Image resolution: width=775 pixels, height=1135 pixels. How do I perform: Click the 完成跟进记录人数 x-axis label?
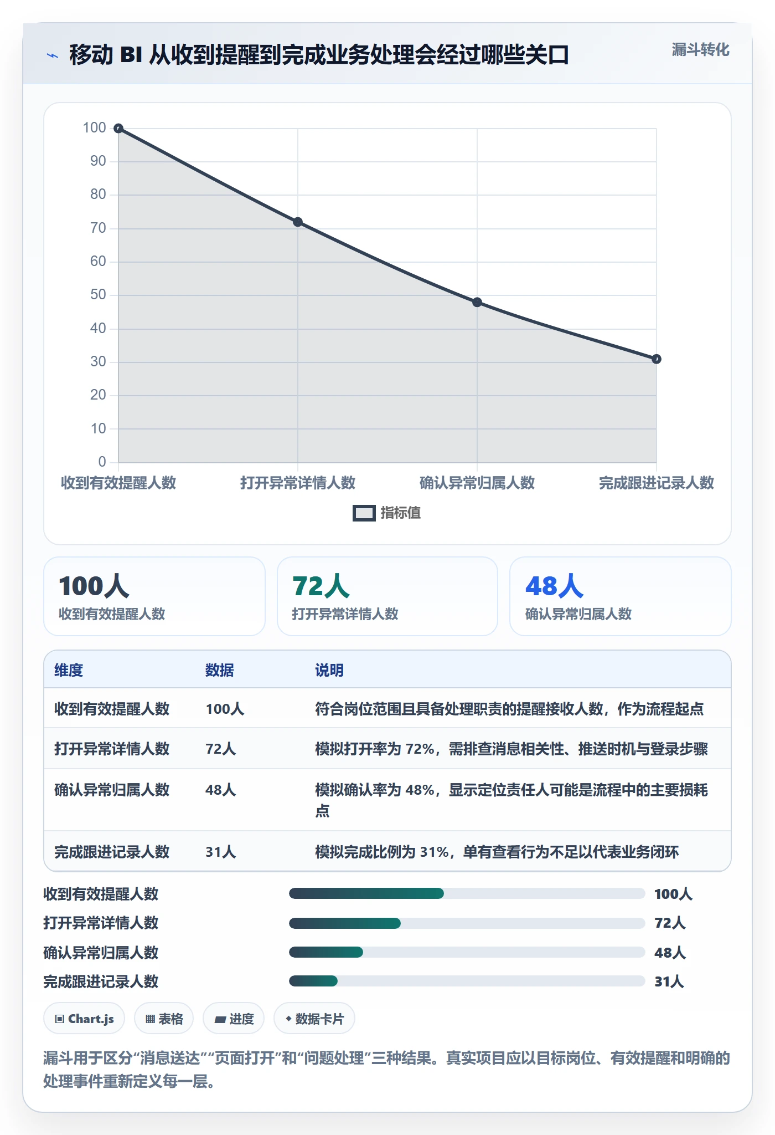[x=657, y=483]
